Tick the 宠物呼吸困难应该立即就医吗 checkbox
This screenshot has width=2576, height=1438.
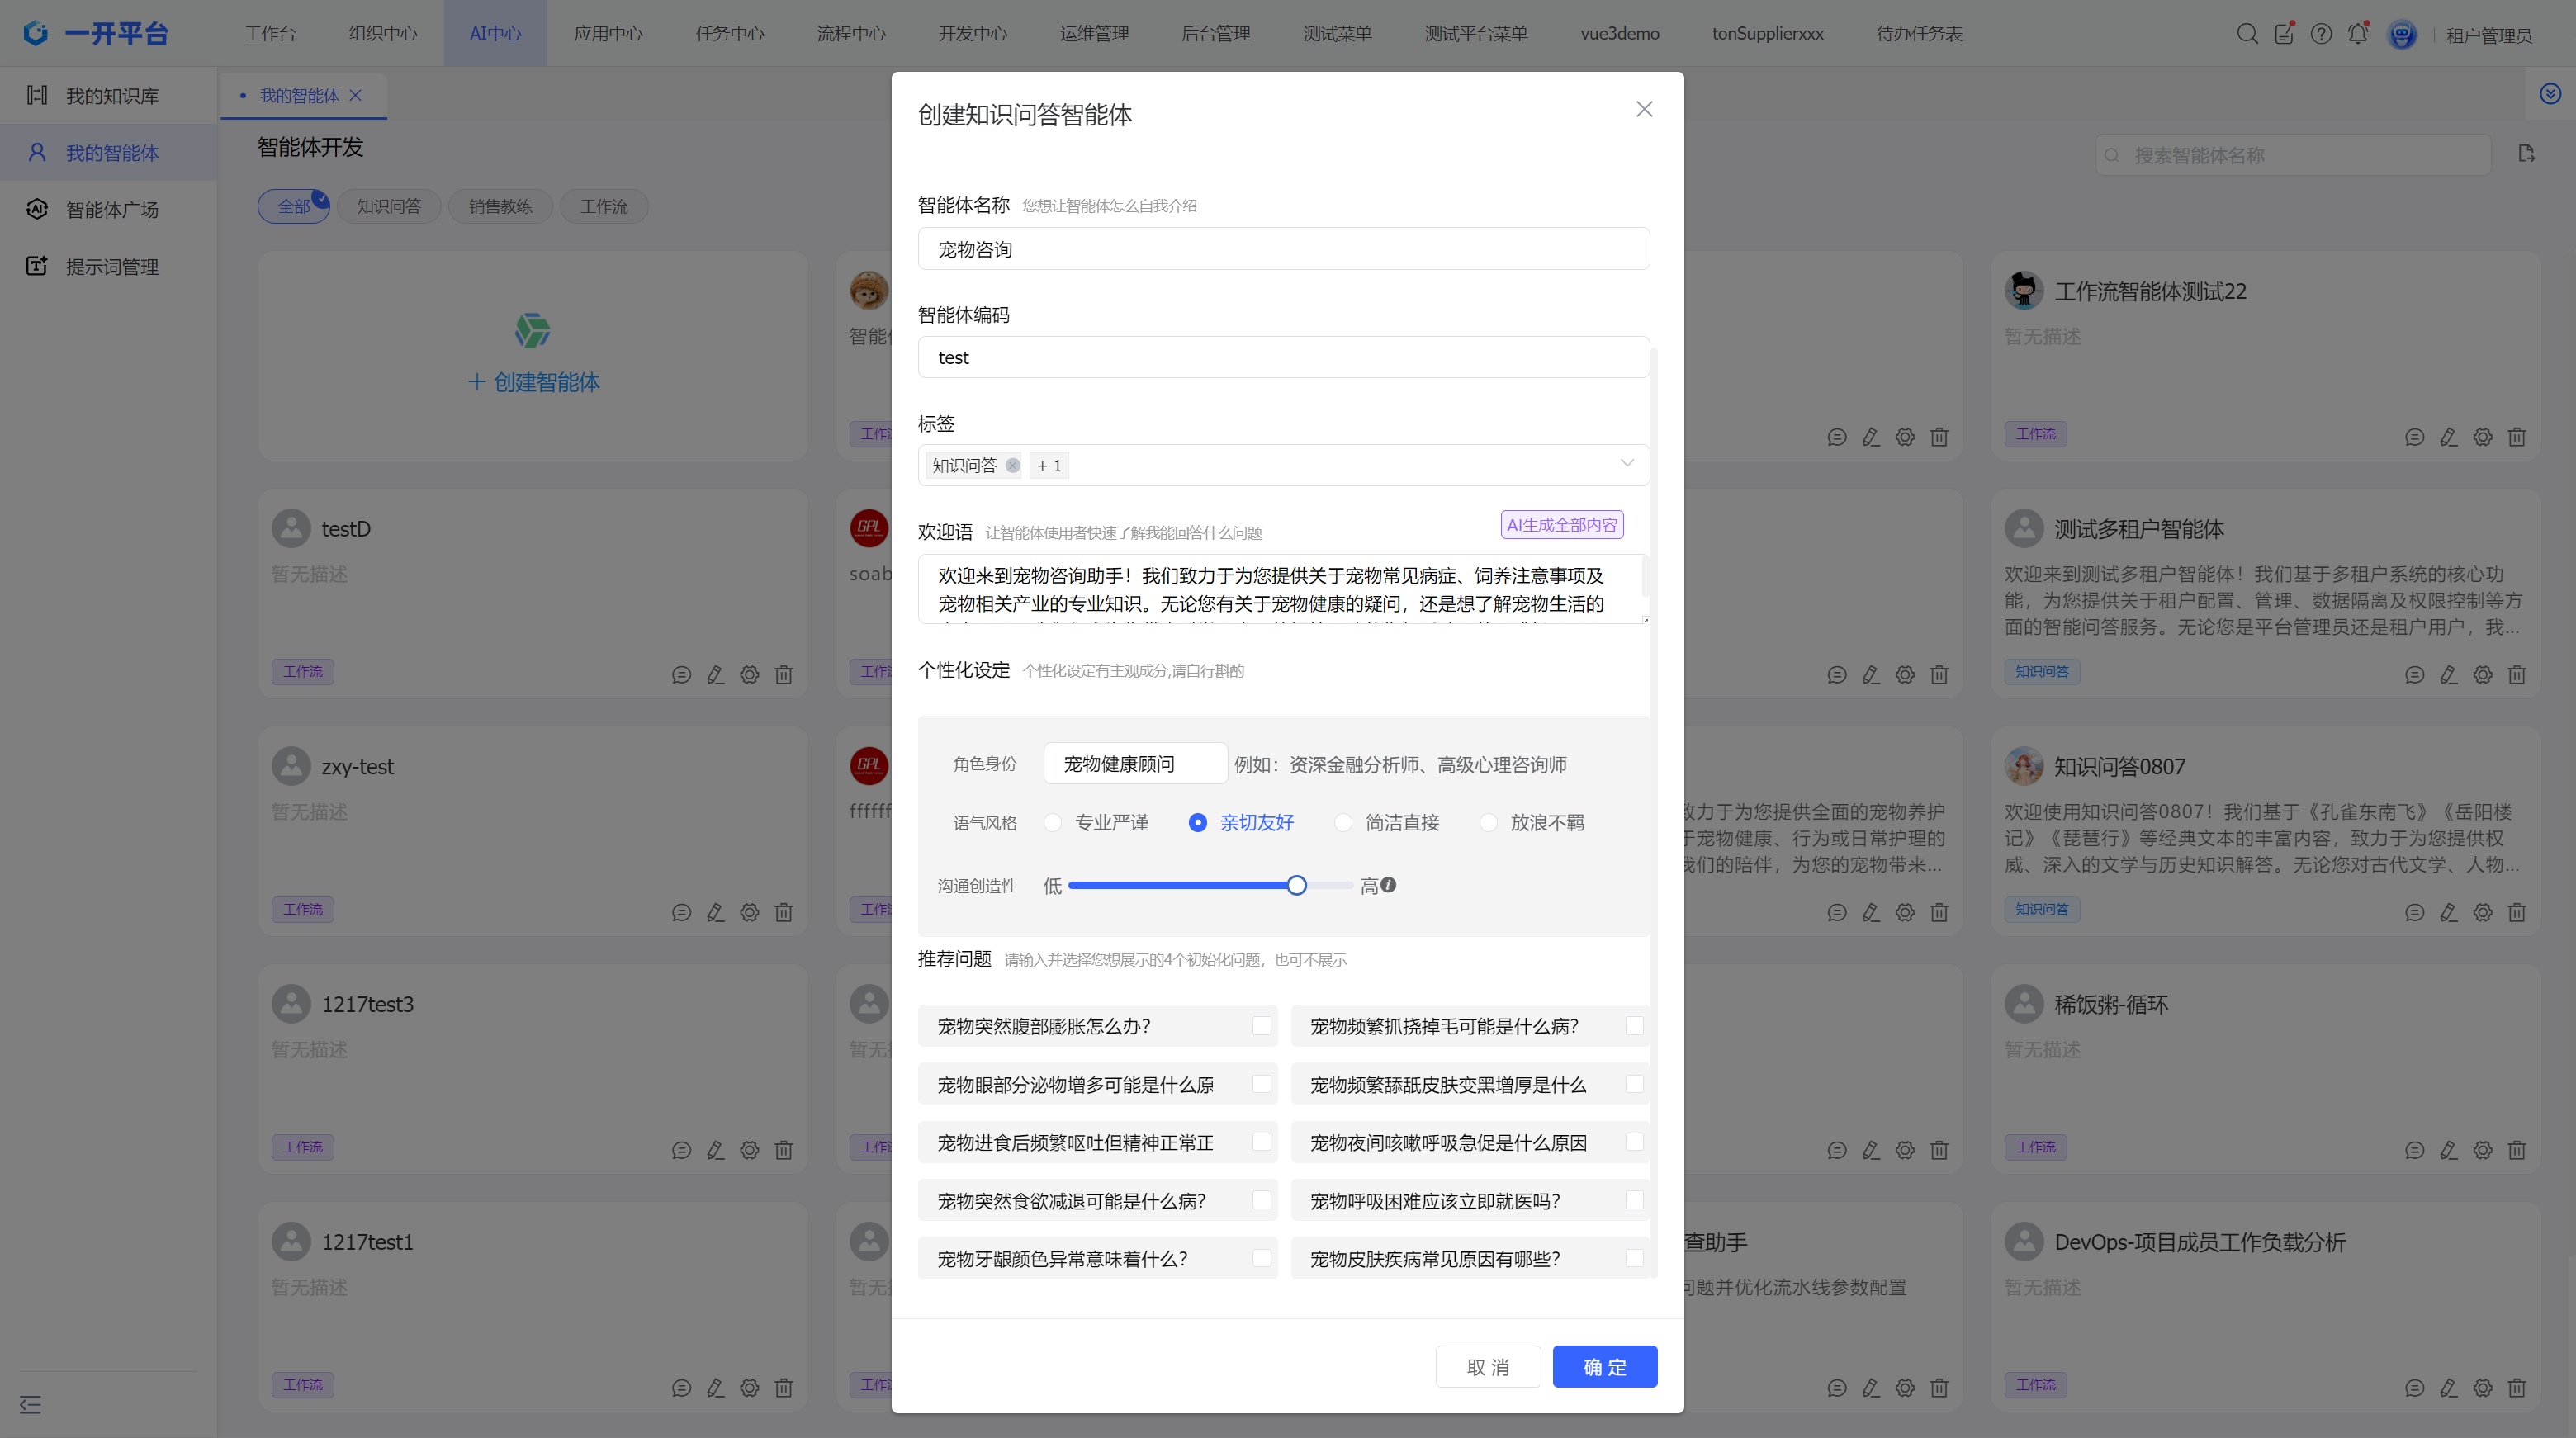[1634, 1200]
